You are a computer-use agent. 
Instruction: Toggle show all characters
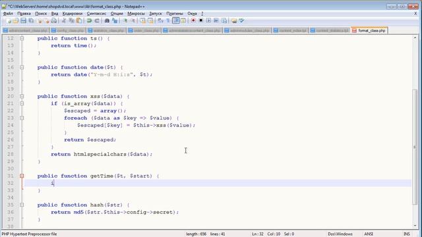168,20
